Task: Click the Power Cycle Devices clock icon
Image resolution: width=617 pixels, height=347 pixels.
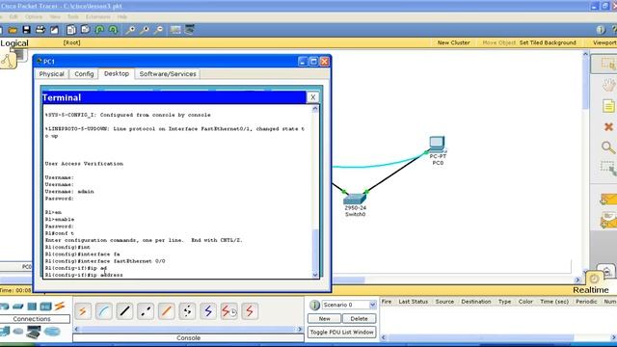Action: coord(594,279)
